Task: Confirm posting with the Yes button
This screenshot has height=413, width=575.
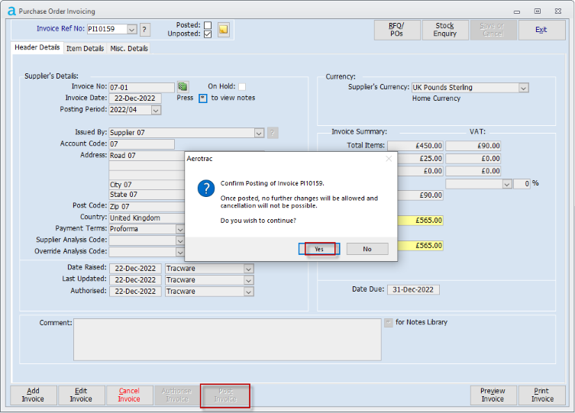Action: (319, 249)
